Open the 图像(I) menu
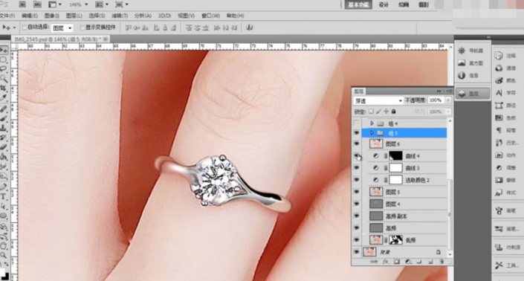524x281 pixels. [52, 16]
